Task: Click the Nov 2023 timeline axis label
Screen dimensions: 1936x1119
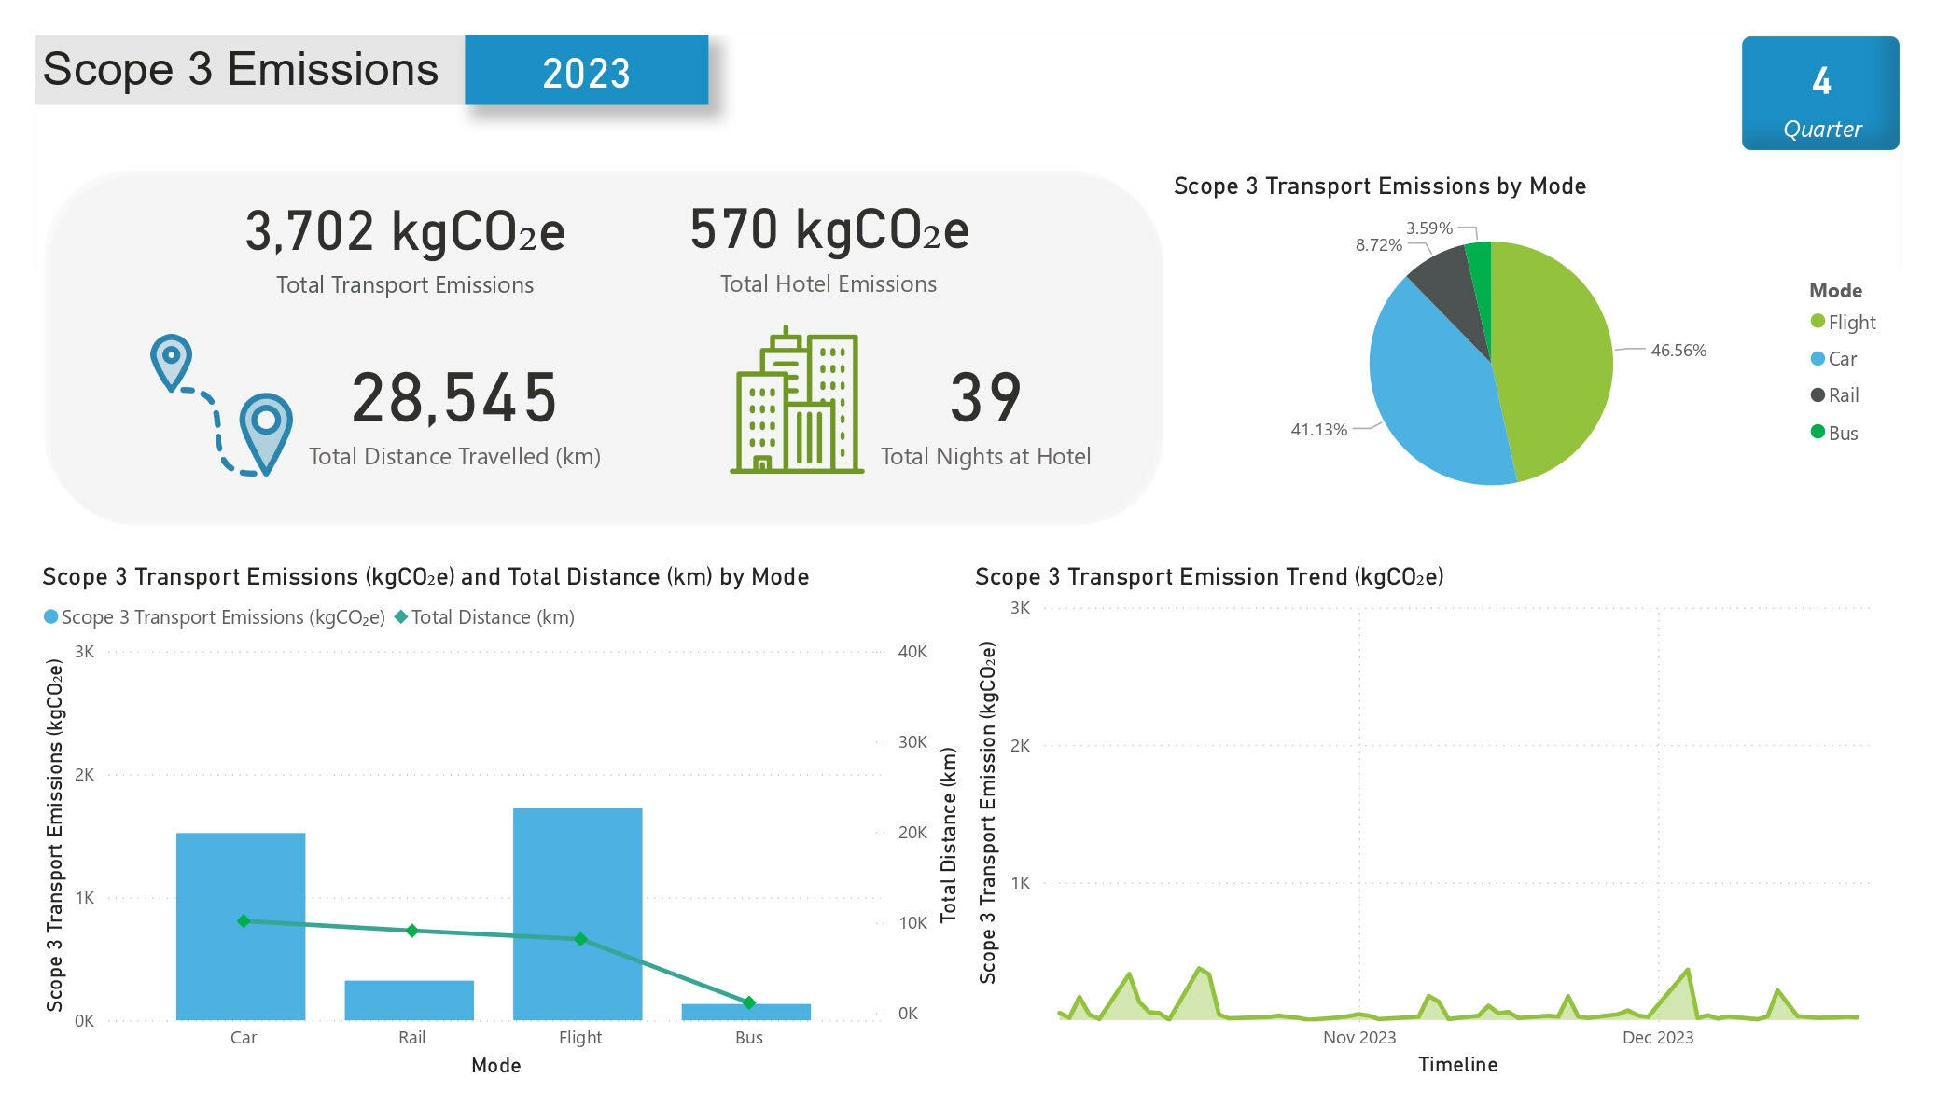Action: click(x=1358, y=1038)
